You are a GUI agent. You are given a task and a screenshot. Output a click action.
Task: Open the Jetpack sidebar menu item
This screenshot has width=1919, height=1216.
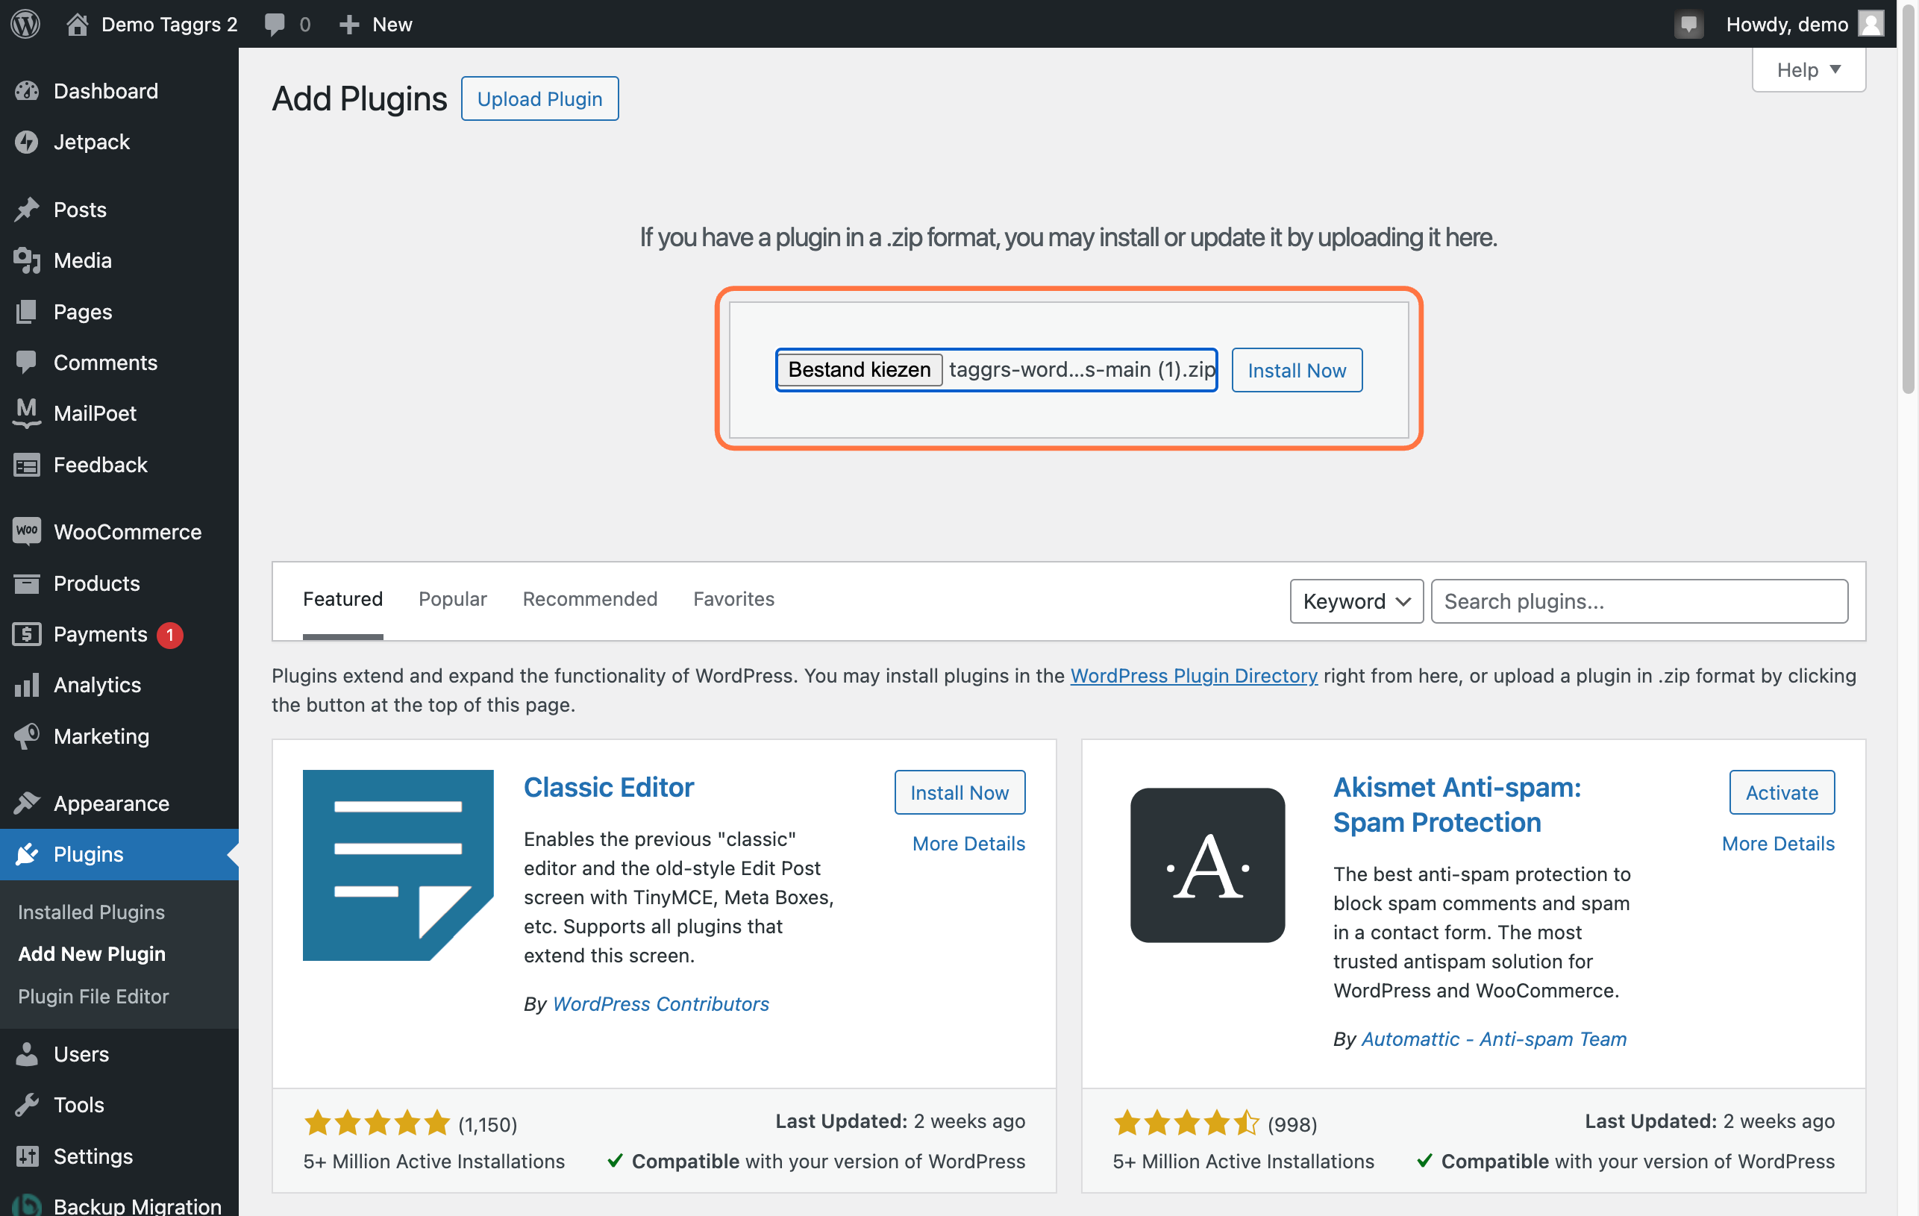click(x=91, y=141)
